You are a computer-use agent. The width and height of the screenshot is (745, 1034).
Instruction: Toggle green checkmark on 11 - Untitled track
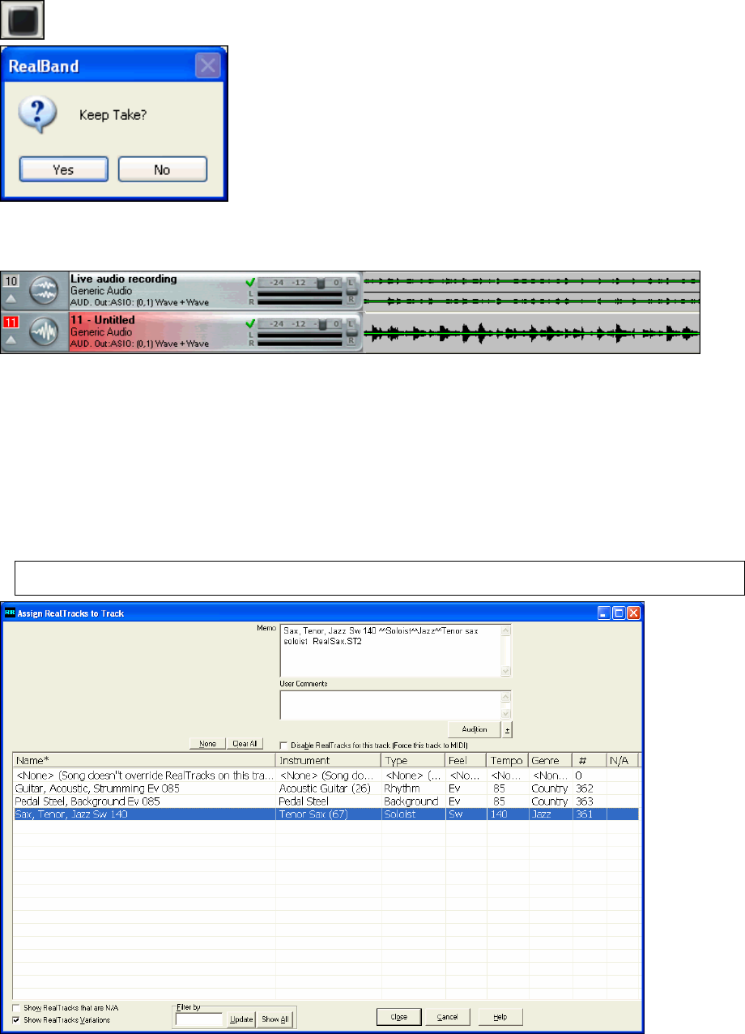(249, 323)
